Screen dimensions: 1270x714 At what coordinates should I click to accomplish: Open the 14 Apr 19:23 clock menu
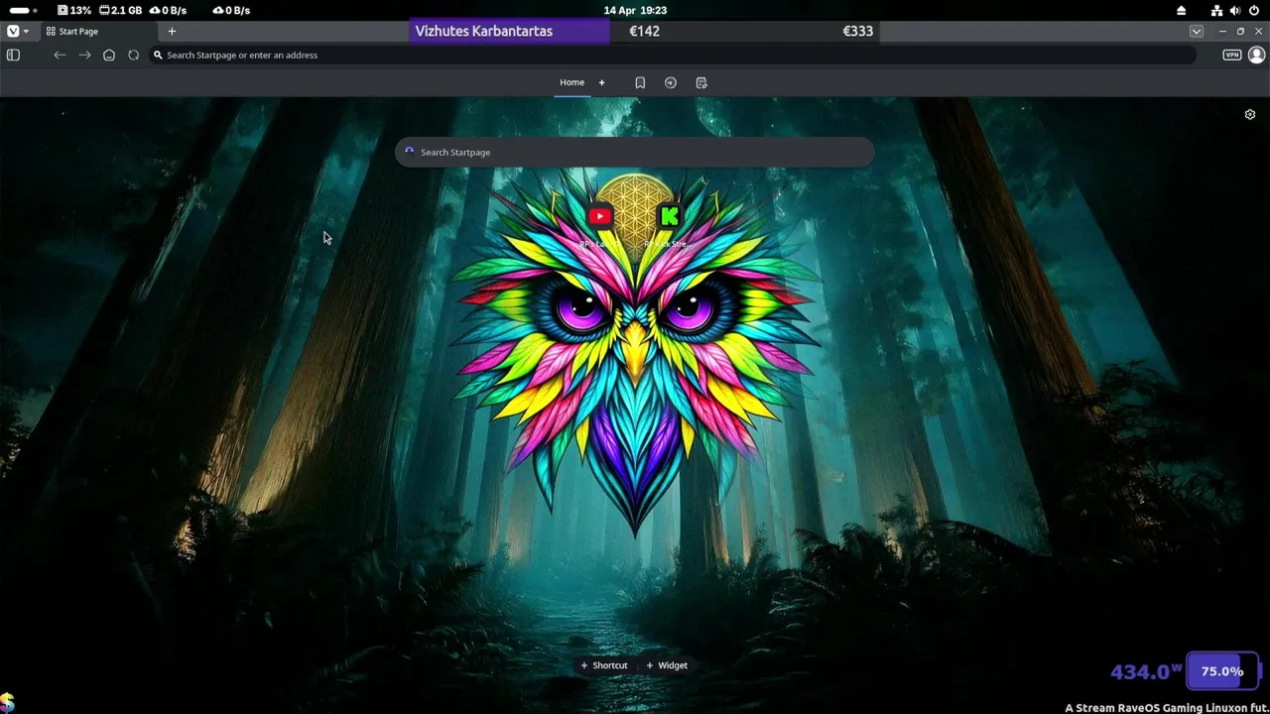click(635, 10)
